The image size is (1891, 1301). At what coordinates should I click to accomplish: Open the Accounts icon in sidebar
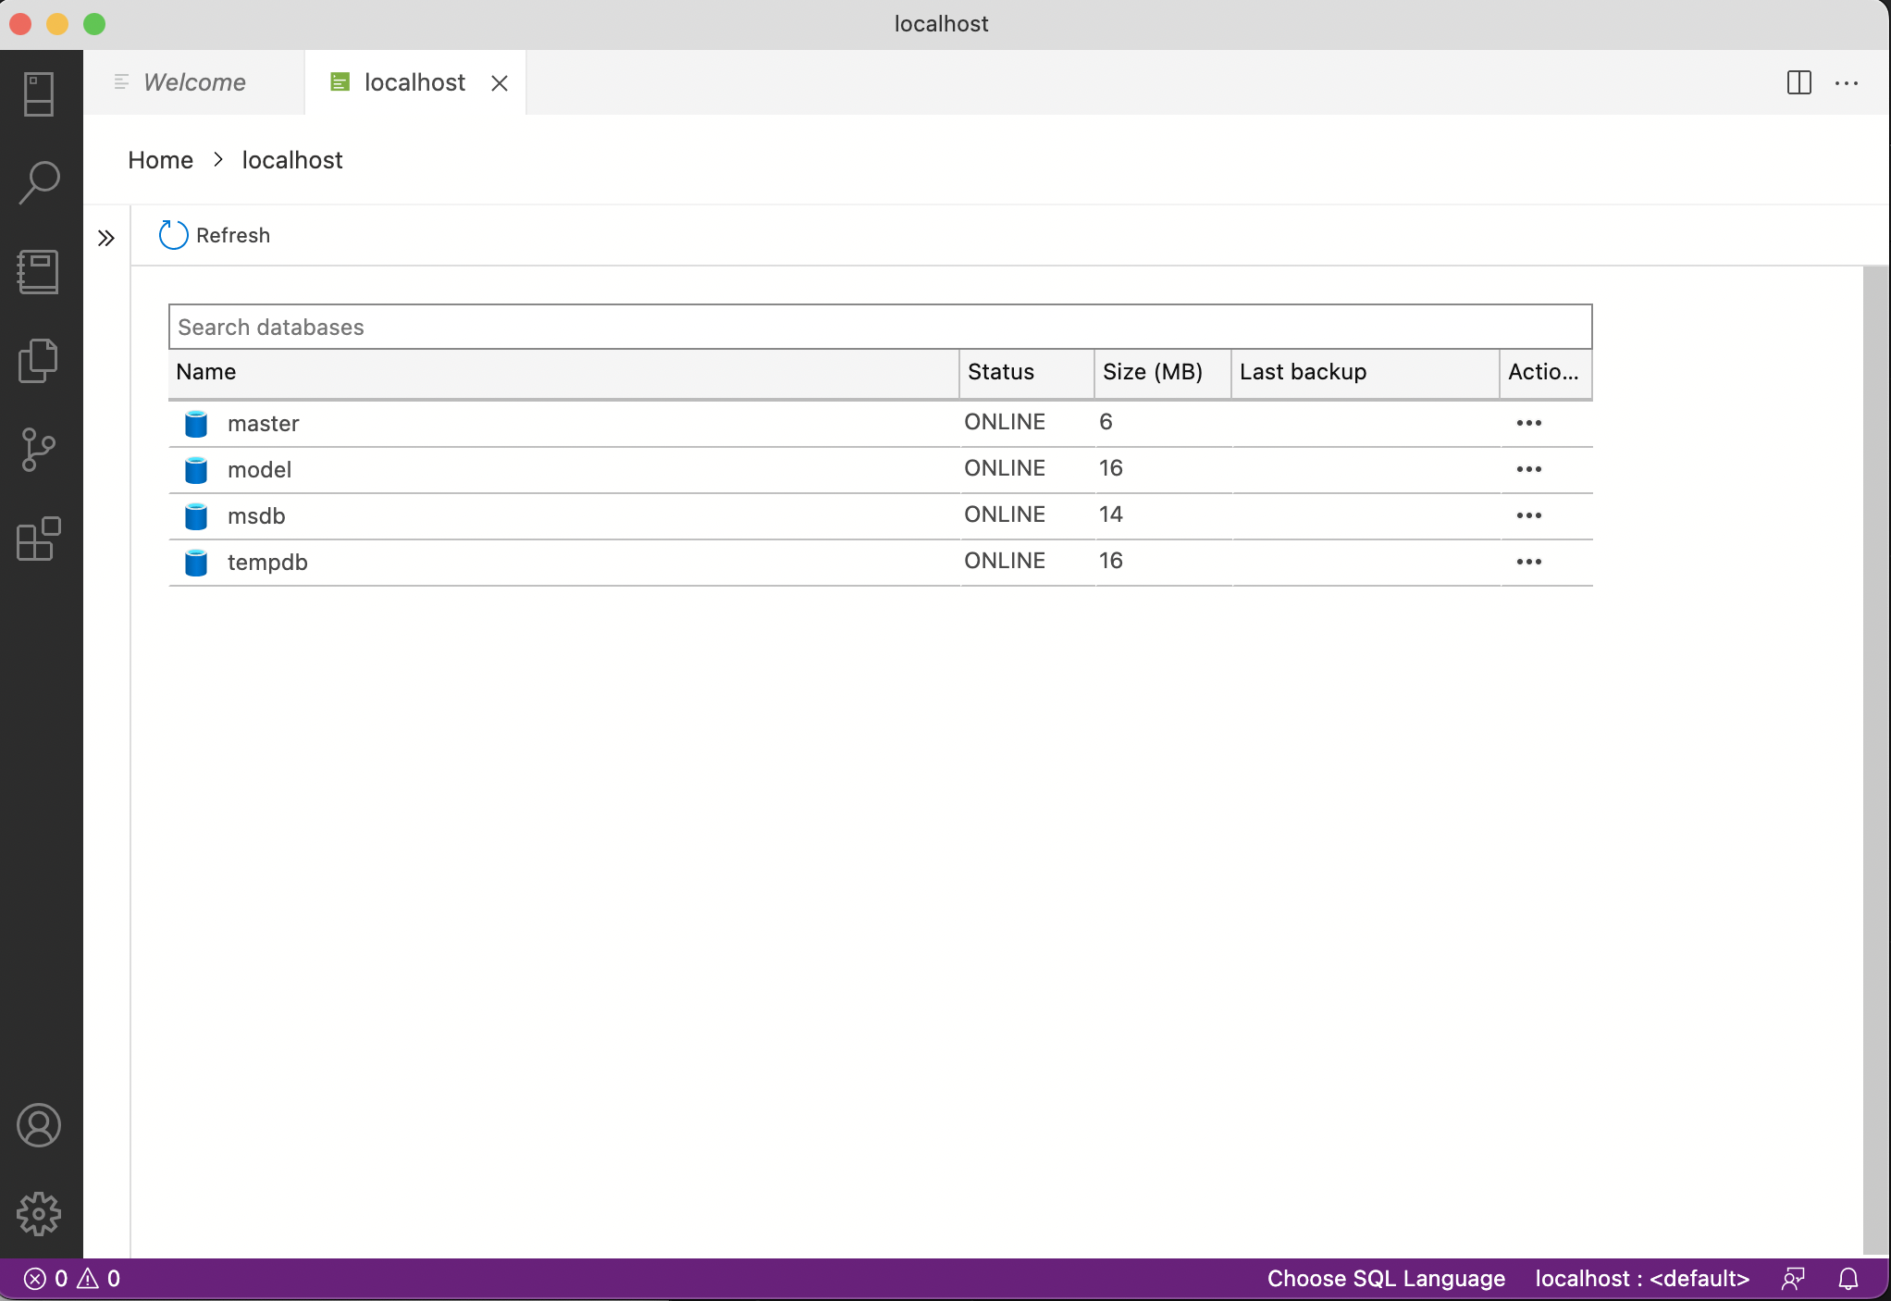point(39,1125)
